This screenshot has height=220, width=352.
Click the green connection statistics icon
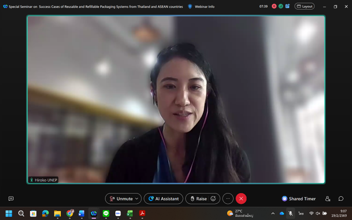280,6
